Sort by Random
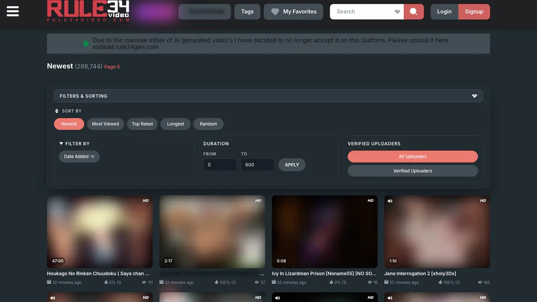 tap(209, 124)
